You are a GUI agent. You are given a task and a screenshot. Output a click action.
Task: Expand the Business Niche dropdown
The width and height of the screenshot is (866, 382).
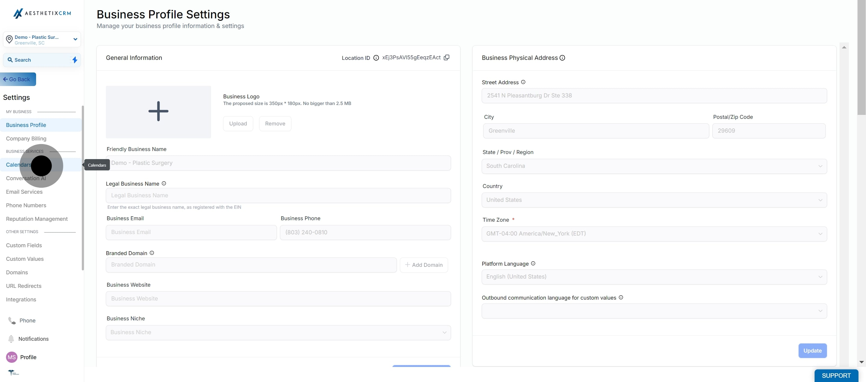point(278,332)
